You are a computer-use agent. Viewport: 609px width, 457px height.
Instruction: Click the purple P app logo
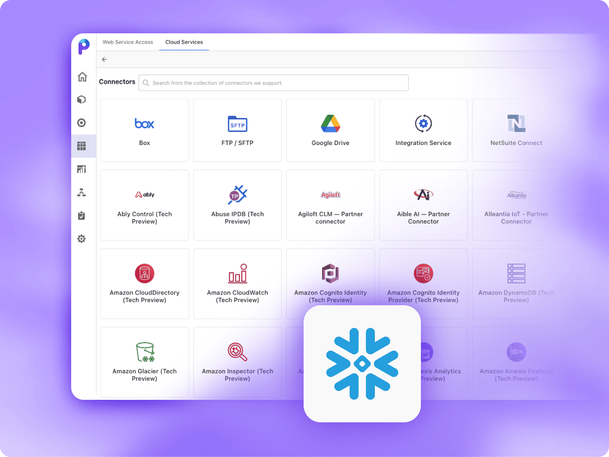point(83,46)
